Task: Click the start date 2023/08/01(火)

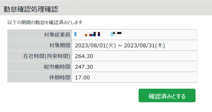Action: point(96,46)
